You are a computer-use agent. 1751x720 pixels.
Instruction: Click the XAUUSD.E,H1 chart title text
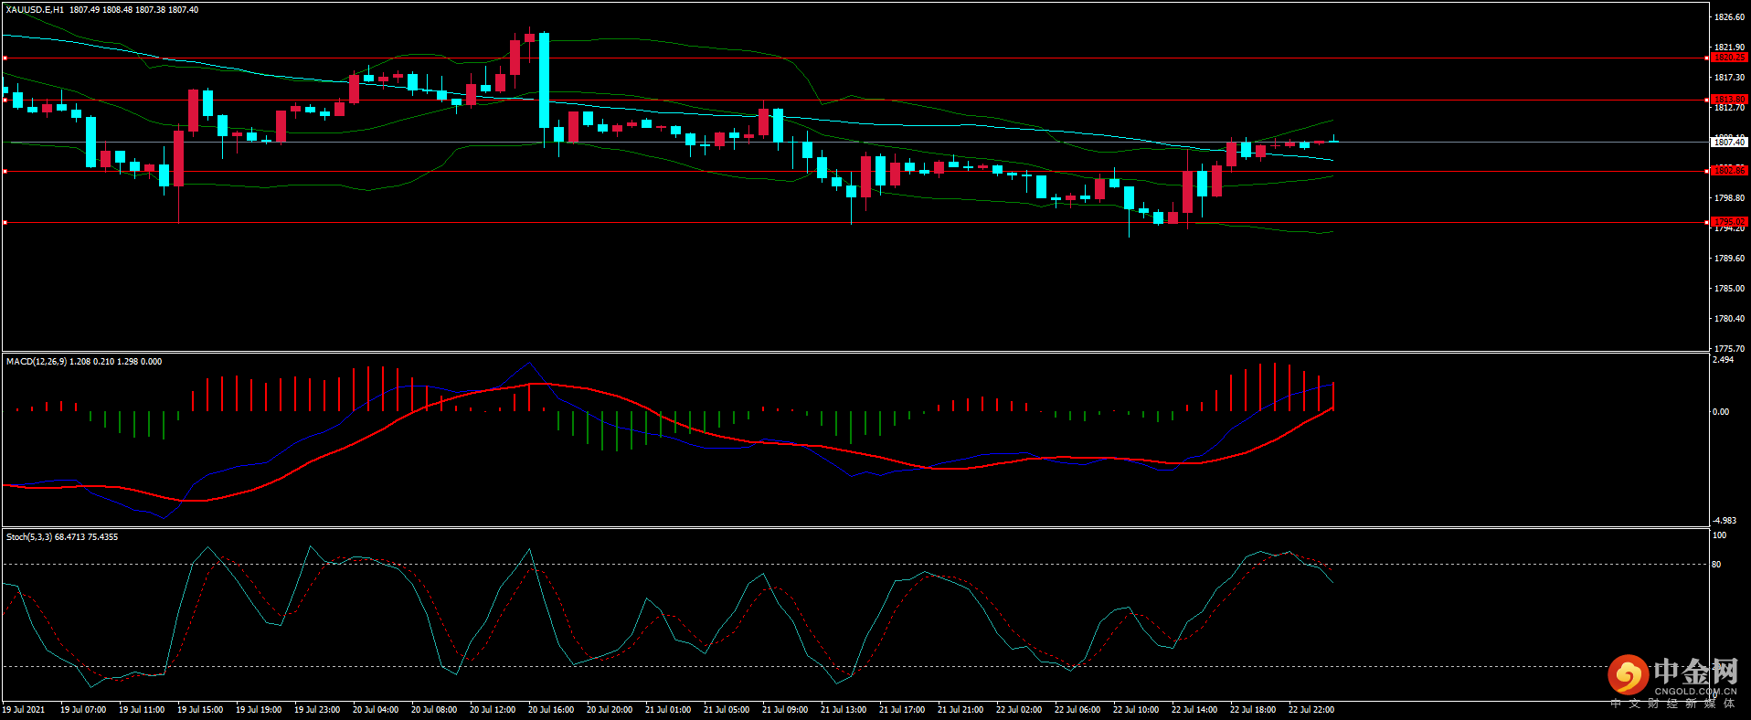[x=35, y=10]
